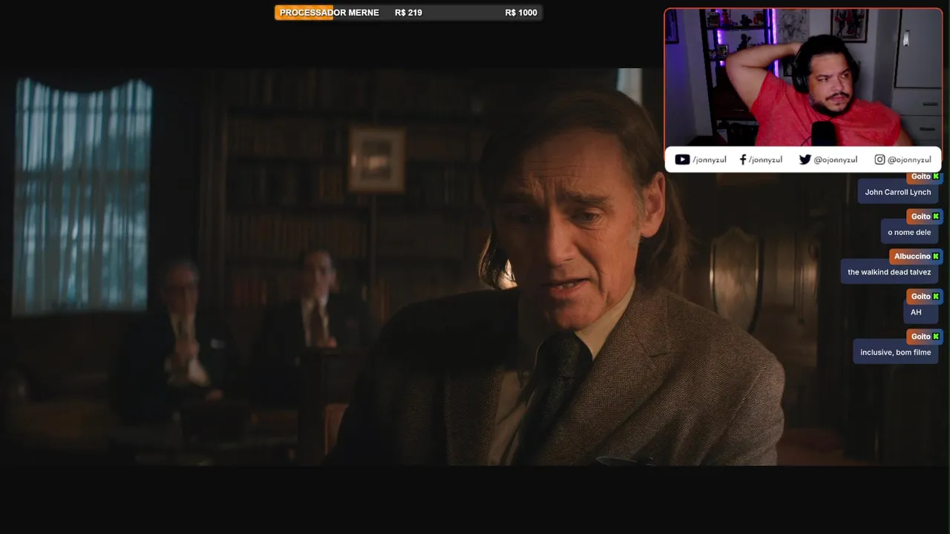Open the /jonnyzul YouTube handle
Viewport: 950px width, 534px height.
(x=710, y=159)
